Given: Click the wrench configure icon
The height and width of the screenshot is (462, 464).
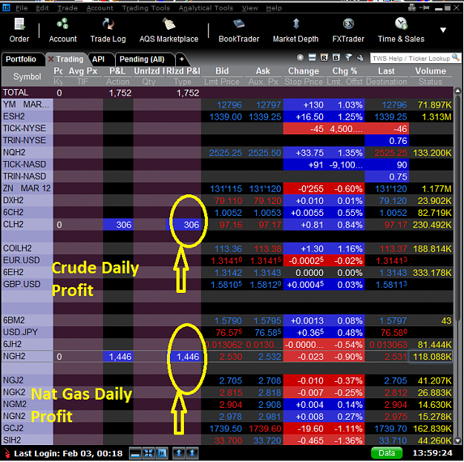Looking at the screenshot, I should [x=360, y=58].
